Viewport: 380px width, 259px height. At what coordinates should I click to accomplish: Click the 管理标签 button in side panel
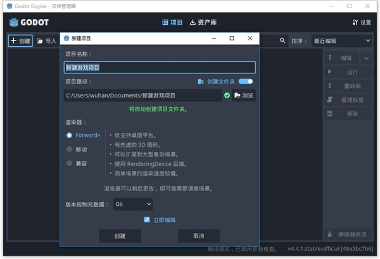tap(348, 99)
